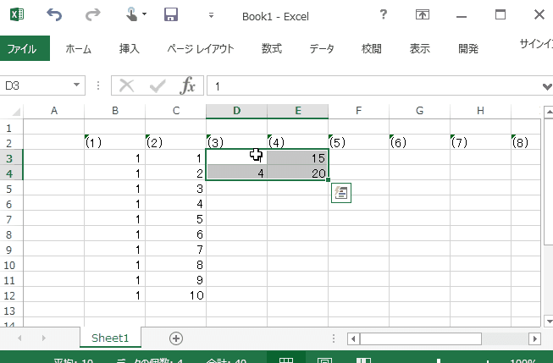Confirm entry with checkmark button
The image size is (553, 363).
point(158,85)
